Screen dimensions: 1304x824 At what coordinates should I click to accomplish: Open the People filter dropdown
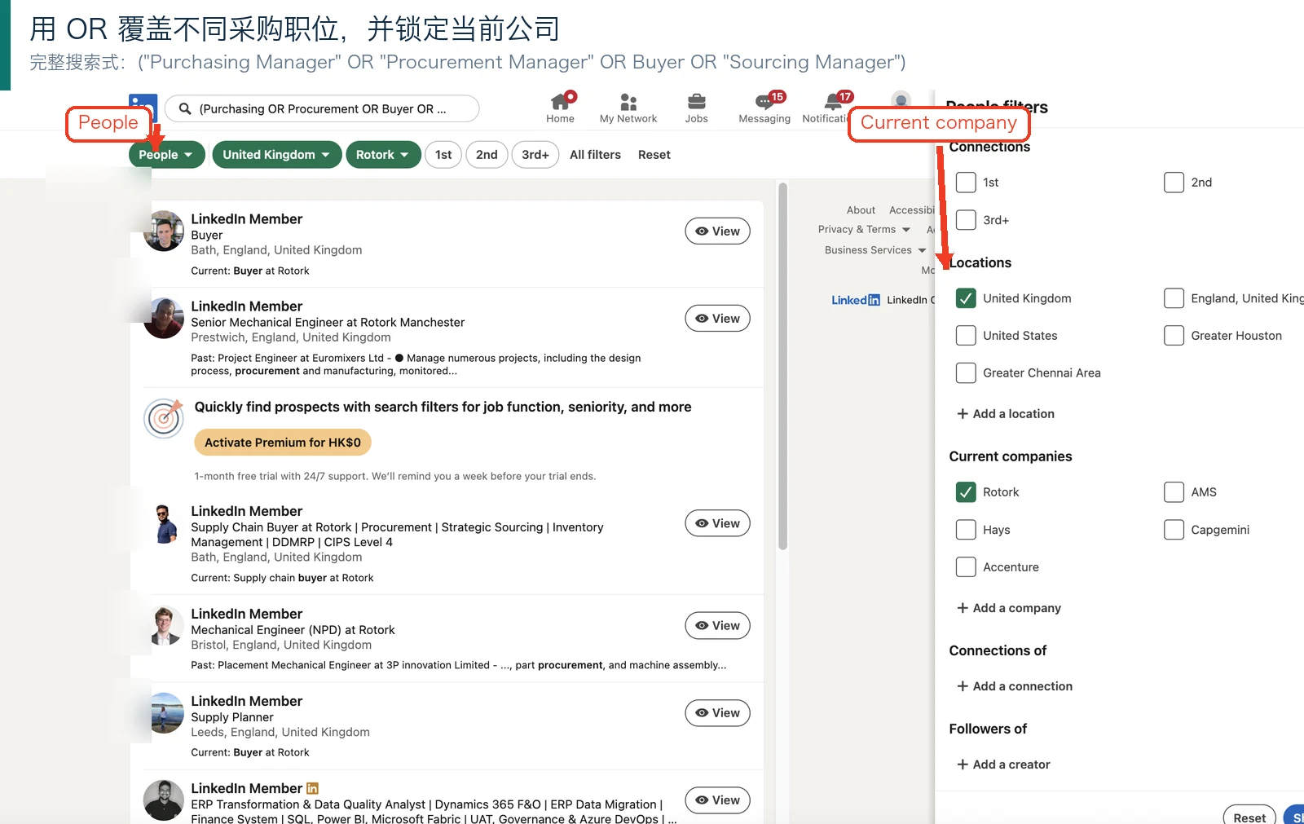pos(166,155)
